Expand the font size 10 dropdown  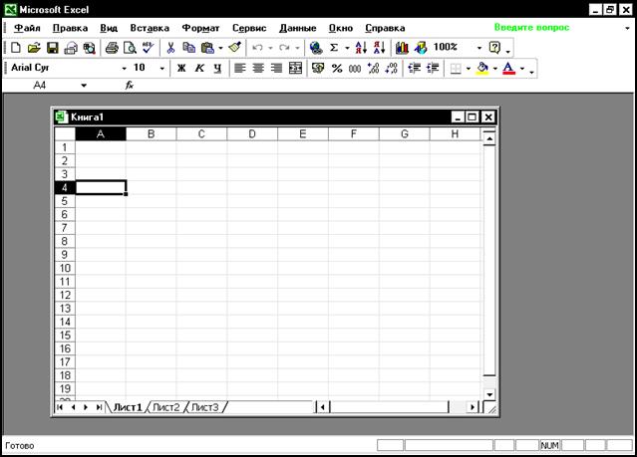click(x=162, y=68)
